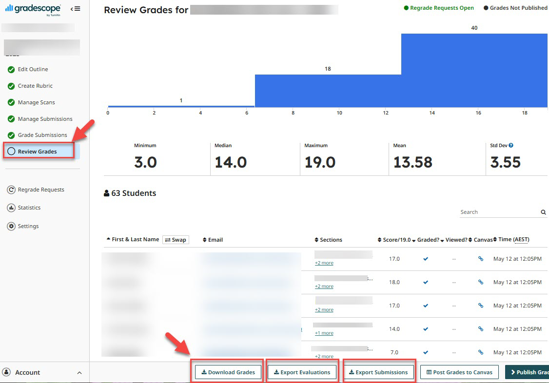Go to Manage Submissions
549x383 pixels.
(x=45, y=119)
